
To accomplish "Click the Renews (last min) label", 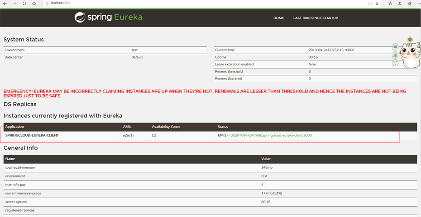I will 228,78.
